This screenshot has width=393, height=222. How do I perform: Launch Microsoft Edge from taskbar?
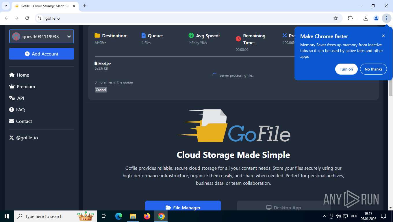(119, 216)
